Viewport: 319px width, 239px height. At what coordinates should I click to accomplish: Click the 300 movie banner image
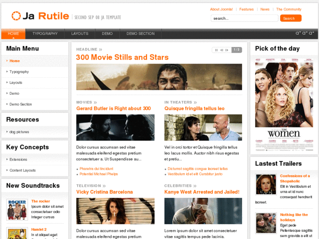click(x=159, y=77)
